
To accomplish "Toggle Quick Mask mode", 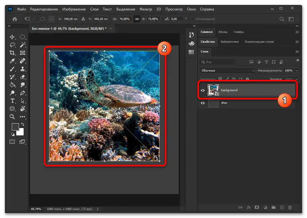I will coord(12,142).
